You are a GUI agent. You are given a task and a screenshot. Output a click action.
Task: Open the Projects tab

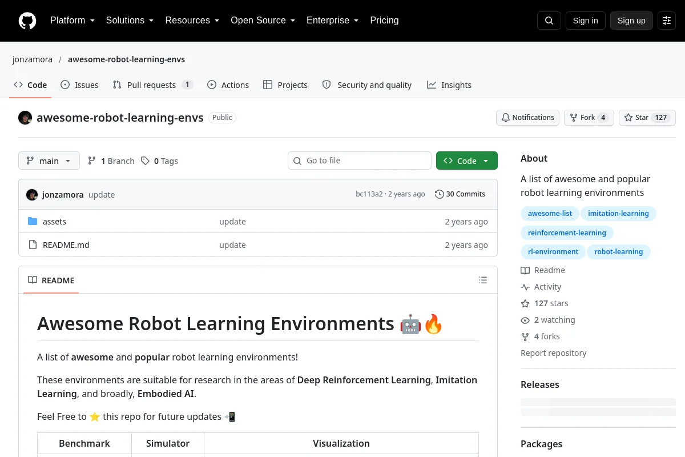tap(285, 85)
